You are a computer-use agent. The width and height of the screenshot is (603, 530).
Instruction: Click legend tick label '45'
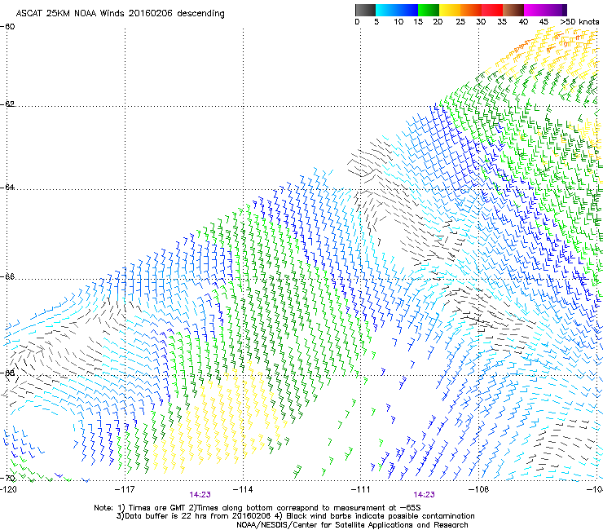pyautogui.click(x=544, y=22)
